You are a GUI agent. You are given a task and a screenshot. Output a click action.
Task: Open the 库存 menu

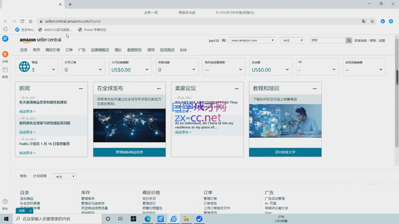pos(36,50)
